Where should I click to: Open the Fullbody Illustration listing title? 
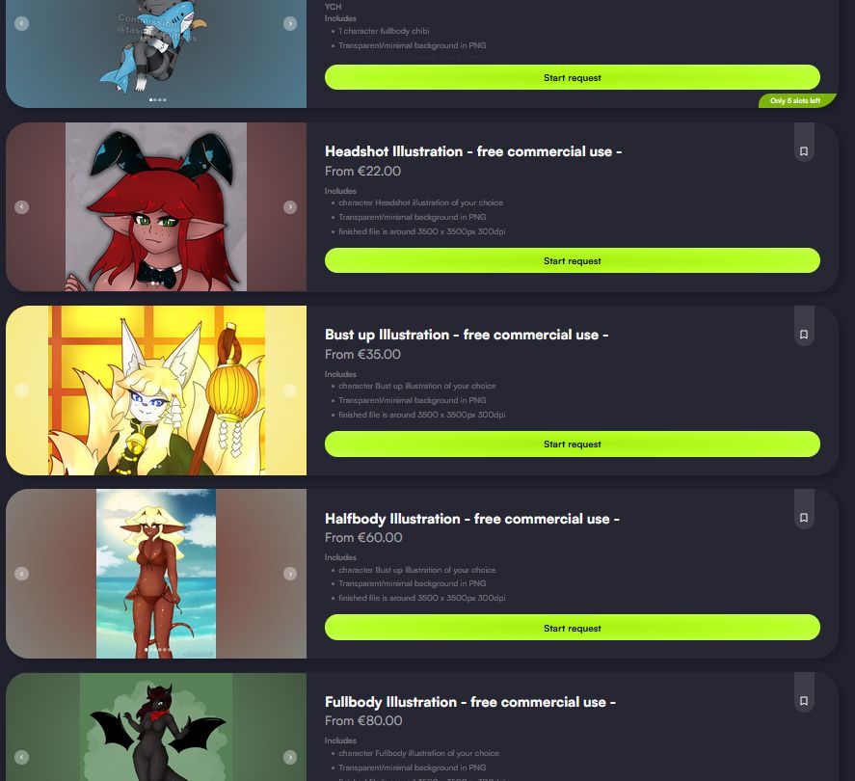coord(470,702)
